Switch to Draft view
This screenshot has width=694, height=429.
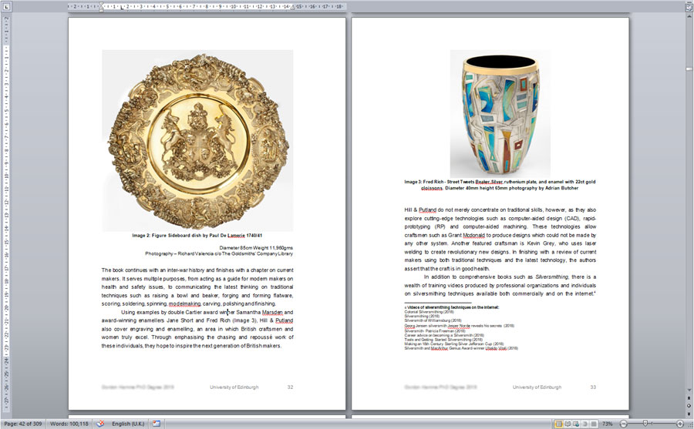(594, 424)
